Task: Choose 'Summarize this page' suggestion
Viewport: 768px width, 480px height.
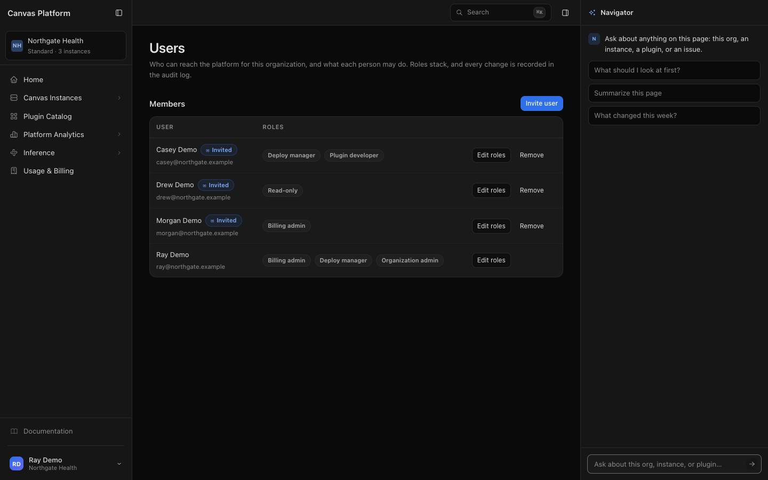Action: click(x=674, y=93)
